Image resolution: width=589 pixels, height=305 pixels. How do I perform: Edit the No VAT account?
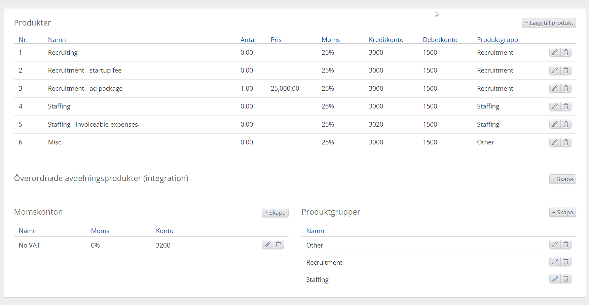click(x=267, y=245)
